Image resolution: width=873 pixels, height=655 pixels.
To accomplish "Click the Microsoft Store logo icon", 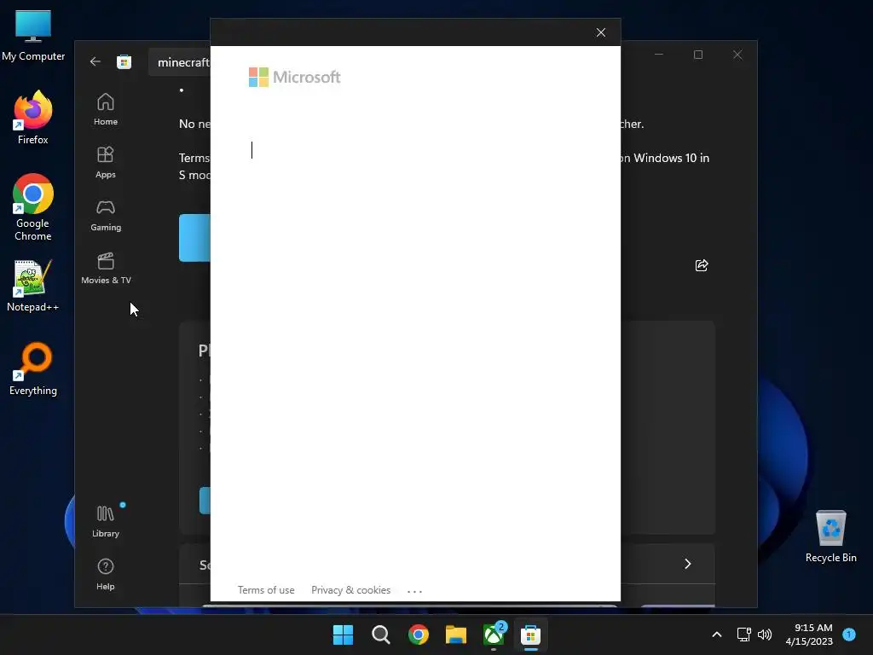I will [124, 61].
